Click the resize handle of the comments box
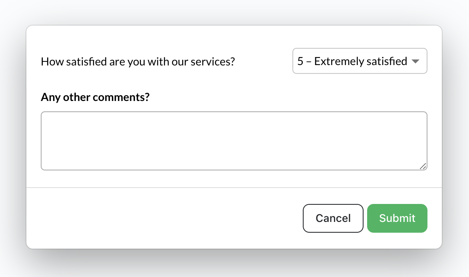469x277 pixels. point(423,167)
